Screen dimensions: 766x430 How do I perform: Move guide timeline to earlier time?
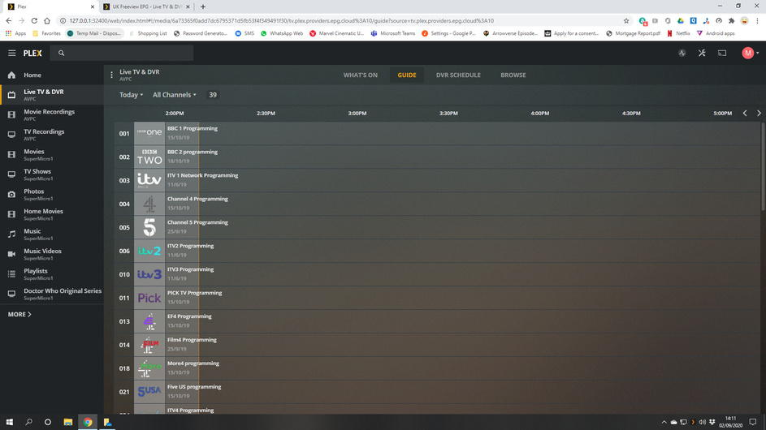pos(745,114)
